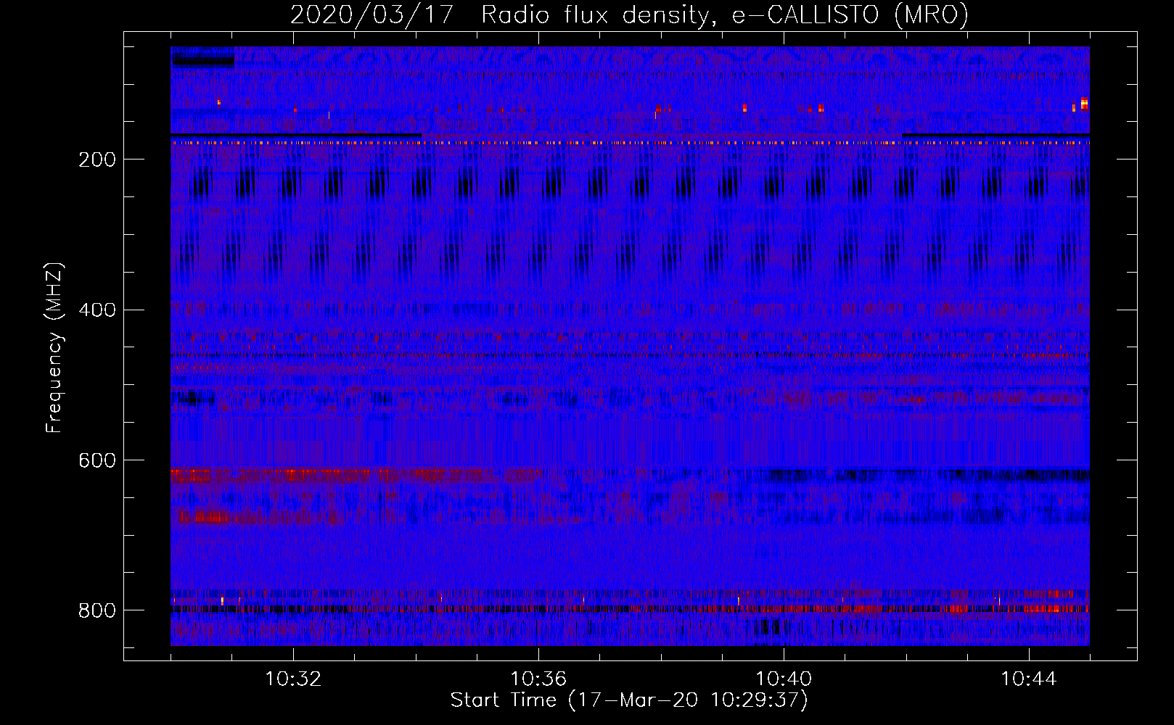Click the "Frequency (MHZ)" axis label
Screen dimensions: 1174x725
[x=54, y=347]
